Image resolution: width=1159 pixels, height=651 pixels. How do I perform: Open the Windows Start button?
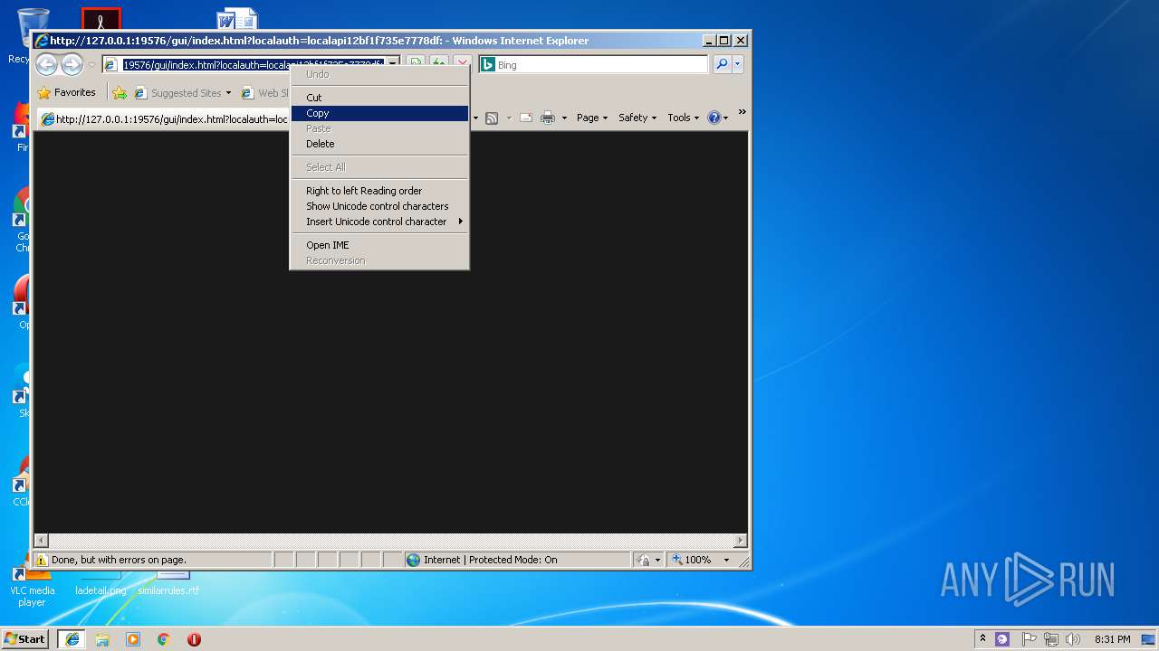(24, 638)
